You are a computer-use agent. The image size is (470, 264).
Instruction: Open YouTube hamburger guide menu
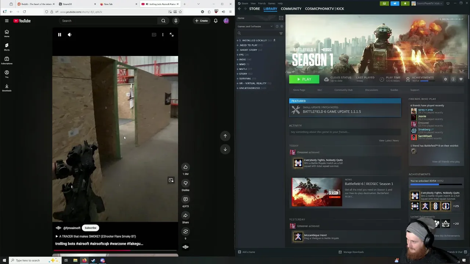point(7,21)
